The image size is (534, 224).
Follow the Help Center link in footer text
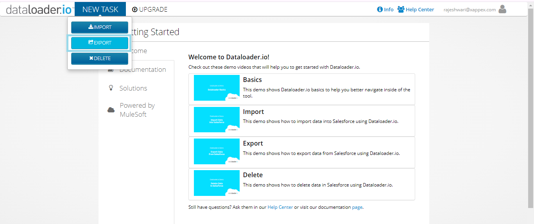[x=280, y=207]
